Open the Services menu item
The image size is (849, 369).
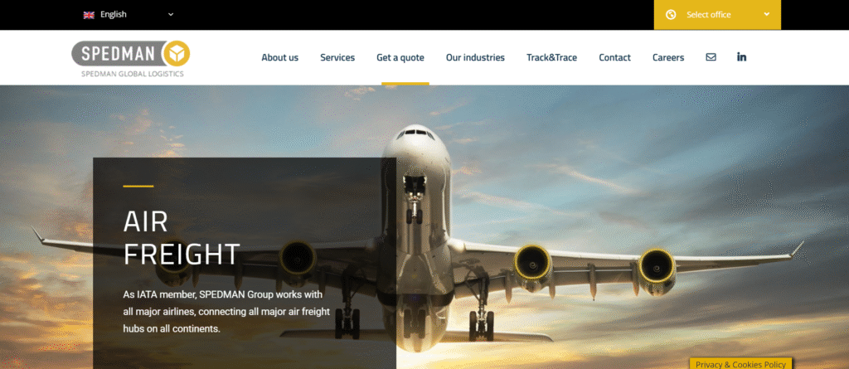(x=337, y=57)
